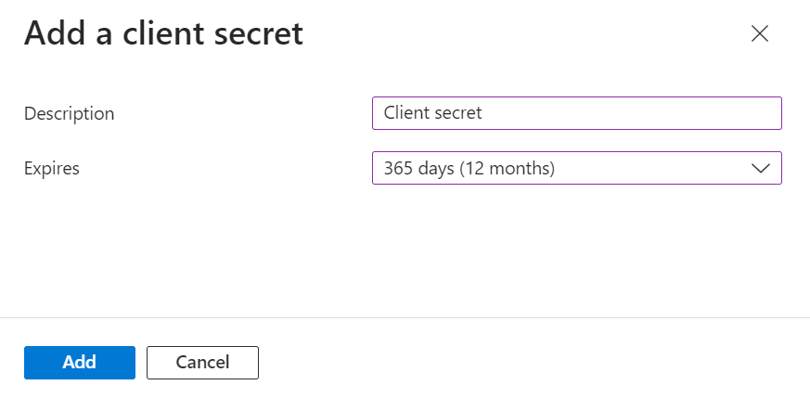Viewport: 810px width, 398px height.
Task: Focus the Description text field
Action: pos(576,113)
